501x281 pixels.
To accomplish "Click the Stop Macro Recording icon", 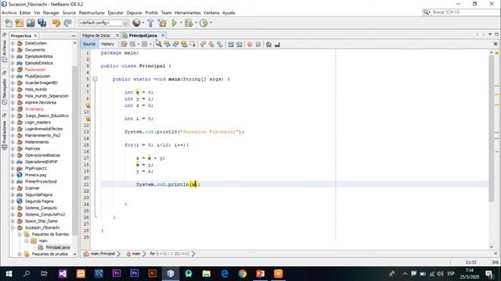I will click(258, 44).
